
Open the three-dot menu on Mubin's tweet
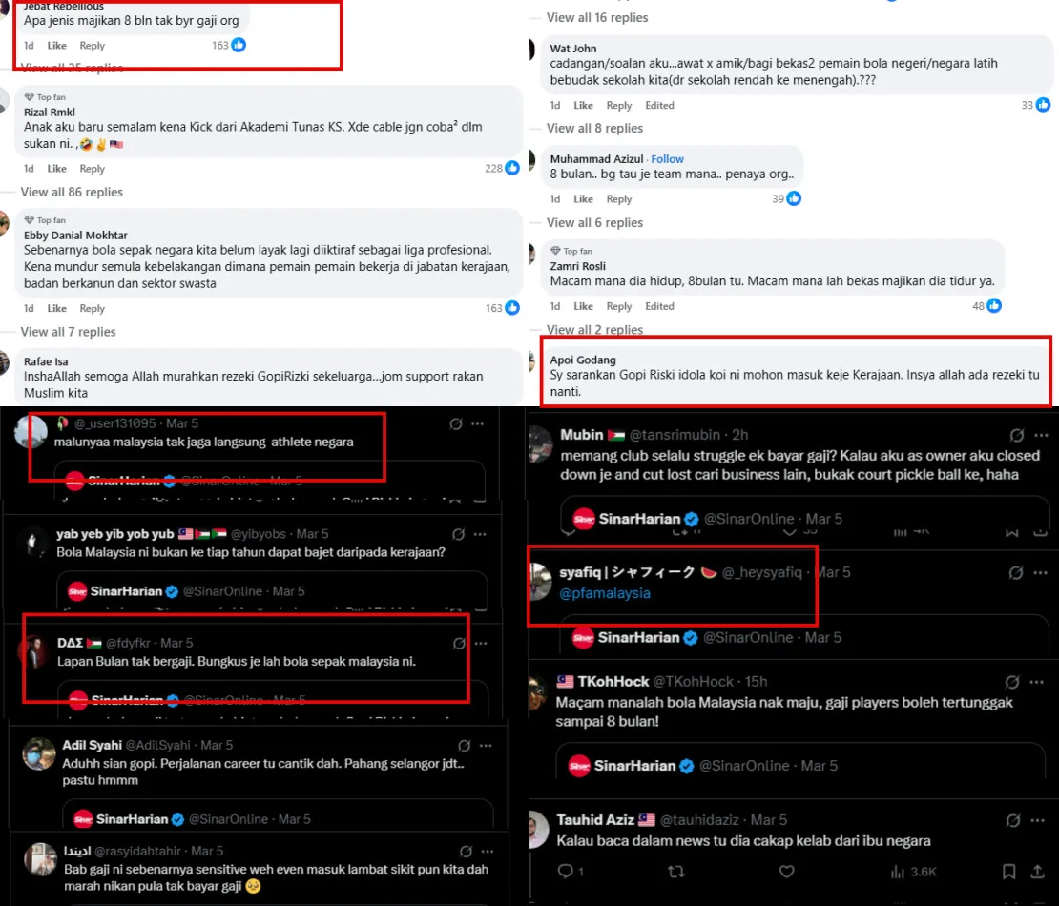[x=1041, y=435]
